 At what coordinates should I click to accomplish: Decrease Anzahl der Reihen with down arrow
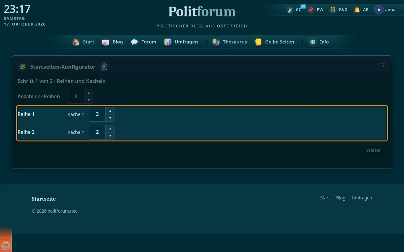tap(89, 100)
